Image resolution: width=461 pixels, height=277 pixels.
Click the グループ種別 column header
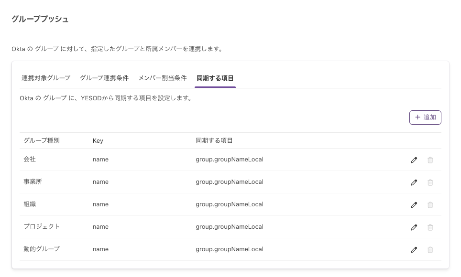pyautogui.click(x=42, y=140)
